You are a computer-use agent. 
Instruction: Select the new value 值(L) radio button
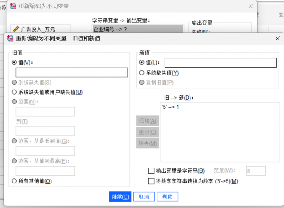(142, 63)
